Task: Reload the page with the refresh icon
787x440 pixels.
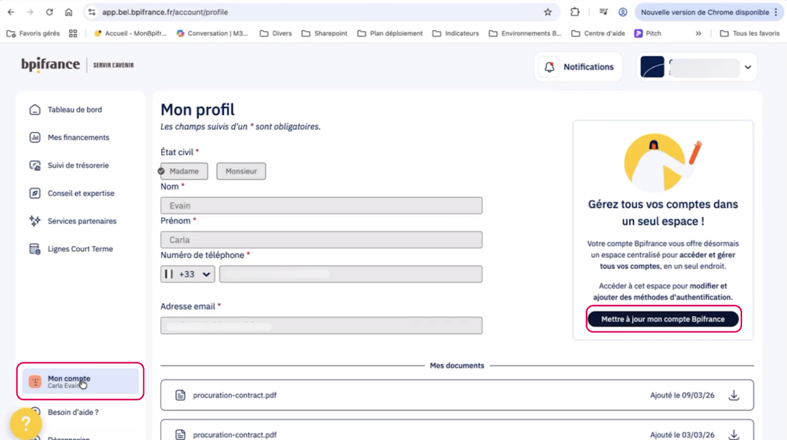Action: (49, 12)
